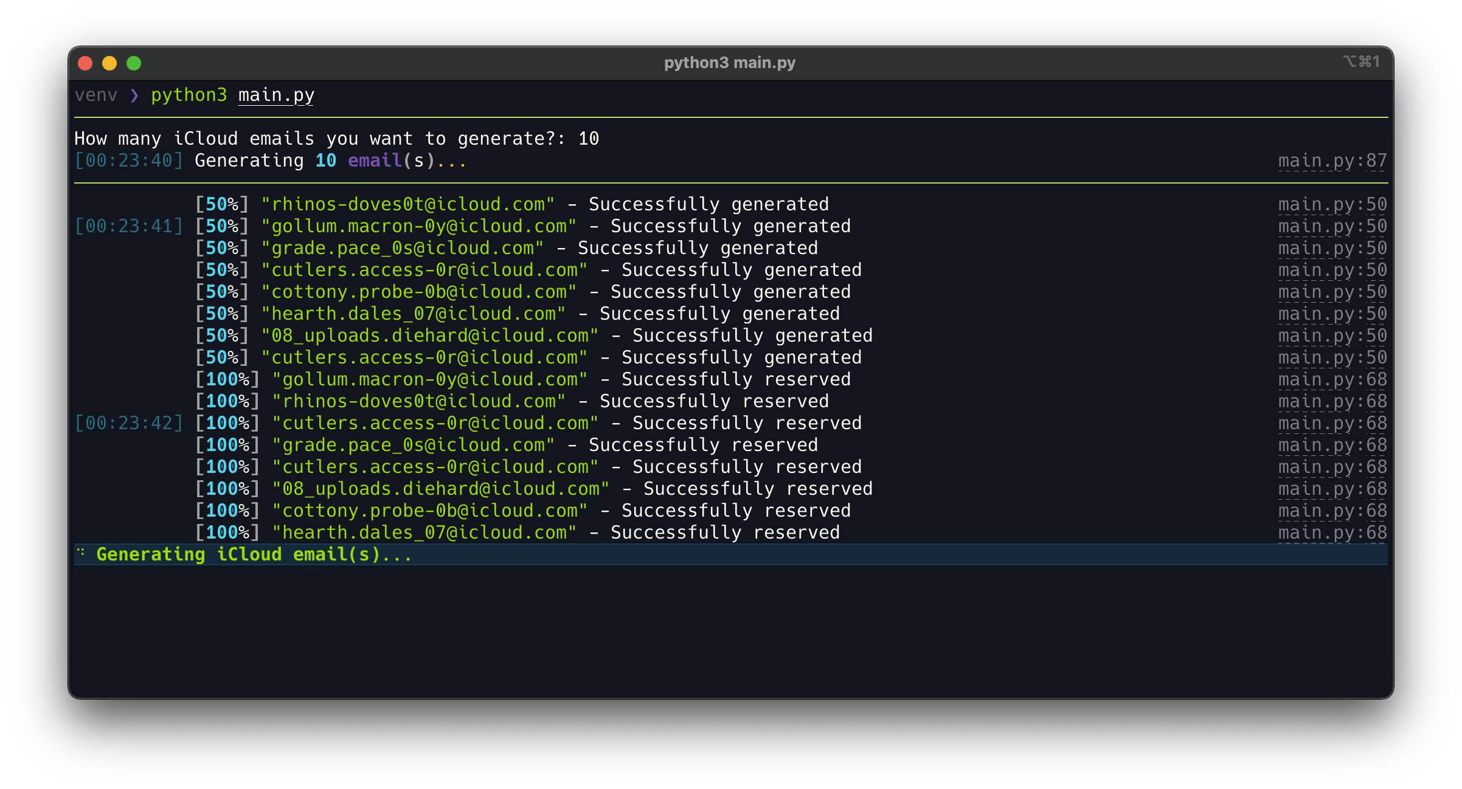Screen dimensions: 1462x789
Task: Click the spinner beside Generating iCloud email(s)
Action: coord(81,553)
